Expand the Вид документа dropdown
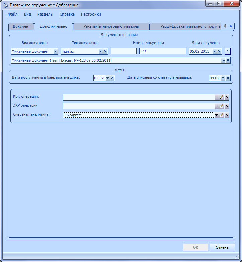The height and width of the screenshot is (262, 242). (x=56, y=51)
